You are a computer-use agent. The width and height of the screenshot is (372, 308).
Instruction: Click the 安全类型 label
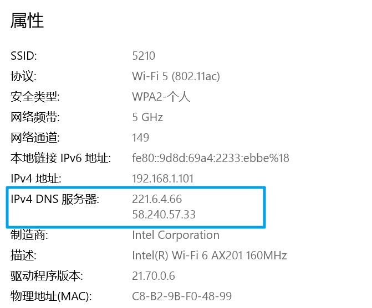[x=35, y=97]
